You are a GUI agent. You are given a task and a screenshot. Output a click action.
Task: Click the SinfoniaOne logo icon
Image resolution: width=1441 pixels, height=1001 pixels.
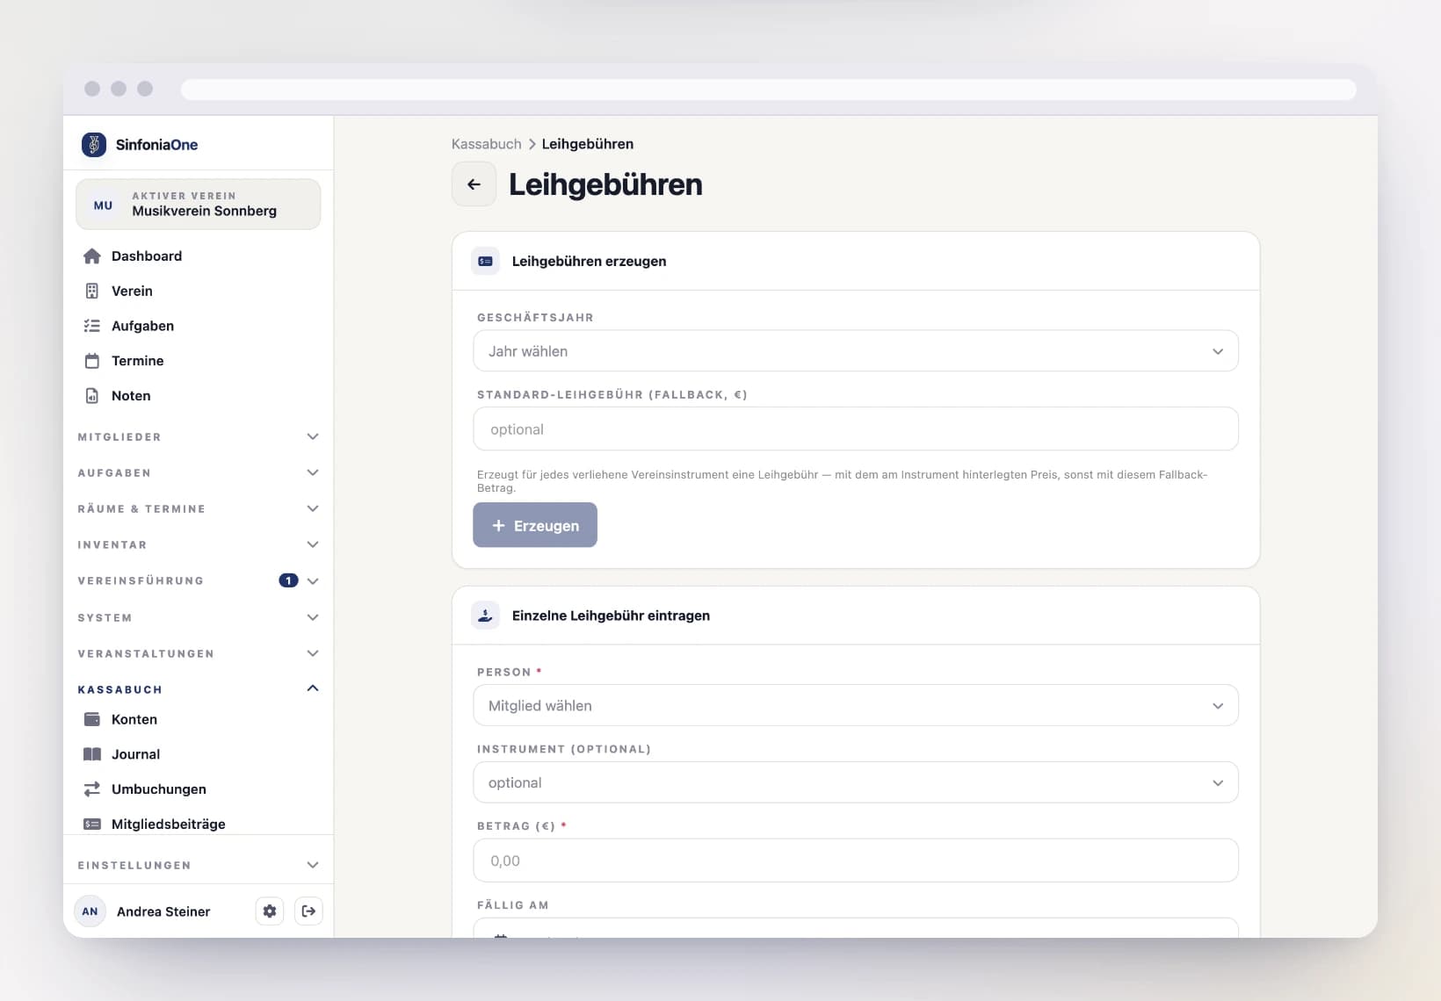pos(93,144)
